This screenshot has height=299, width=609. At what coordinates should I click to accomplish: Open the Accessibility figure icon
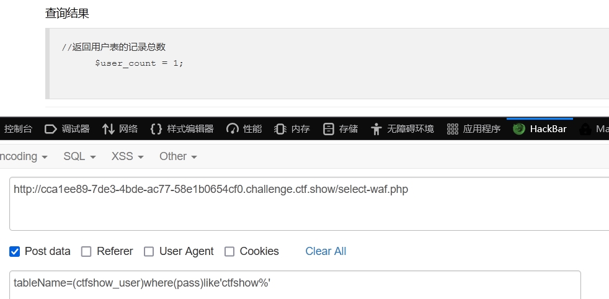[376, 129]
